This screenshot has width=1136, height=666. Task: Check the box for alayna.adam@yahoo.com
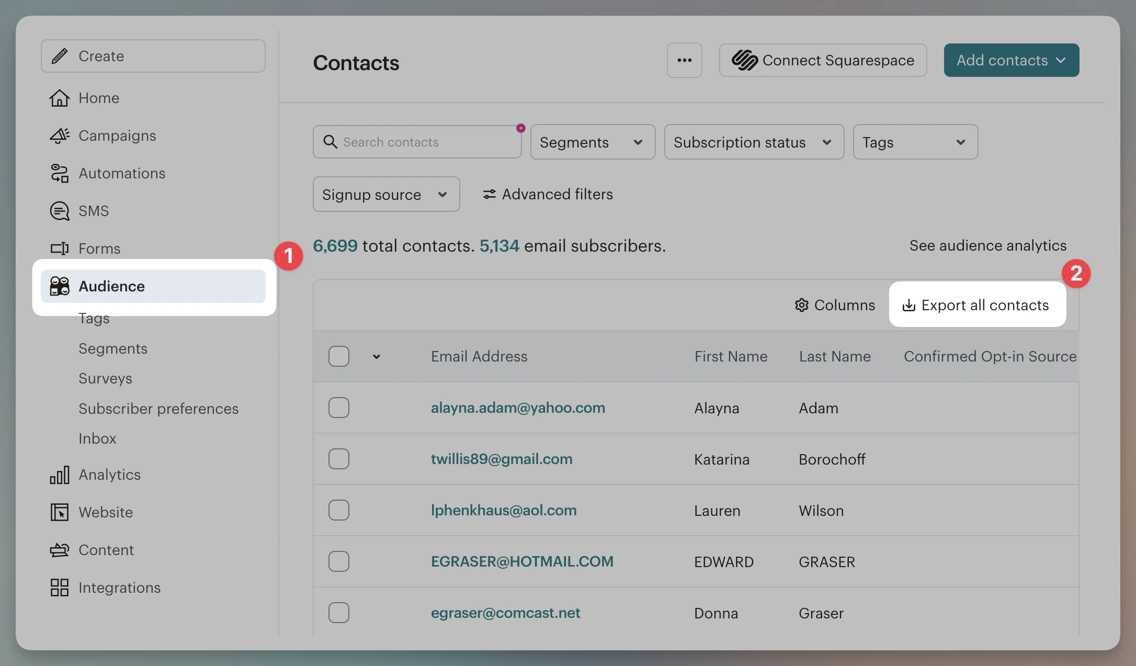coord(339,408)
